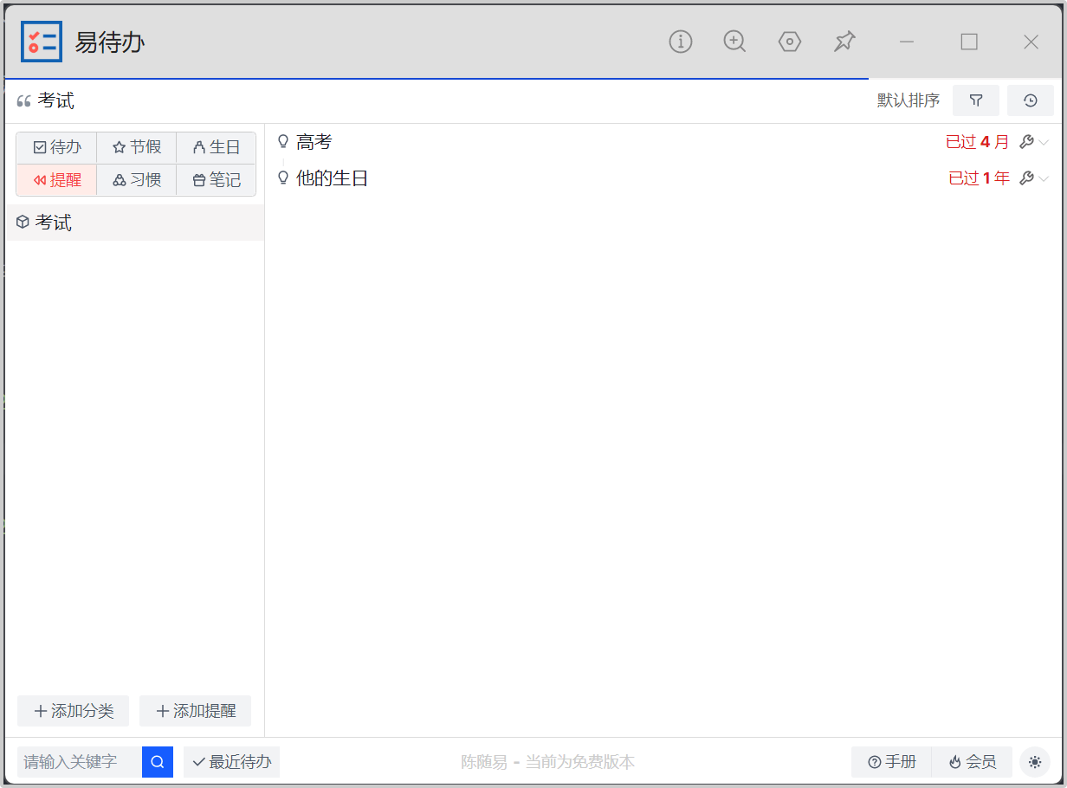The width and height of the screenshot is (1067, 788).
Task: Switch to the 习惯 tab
Action: [137, 180]
